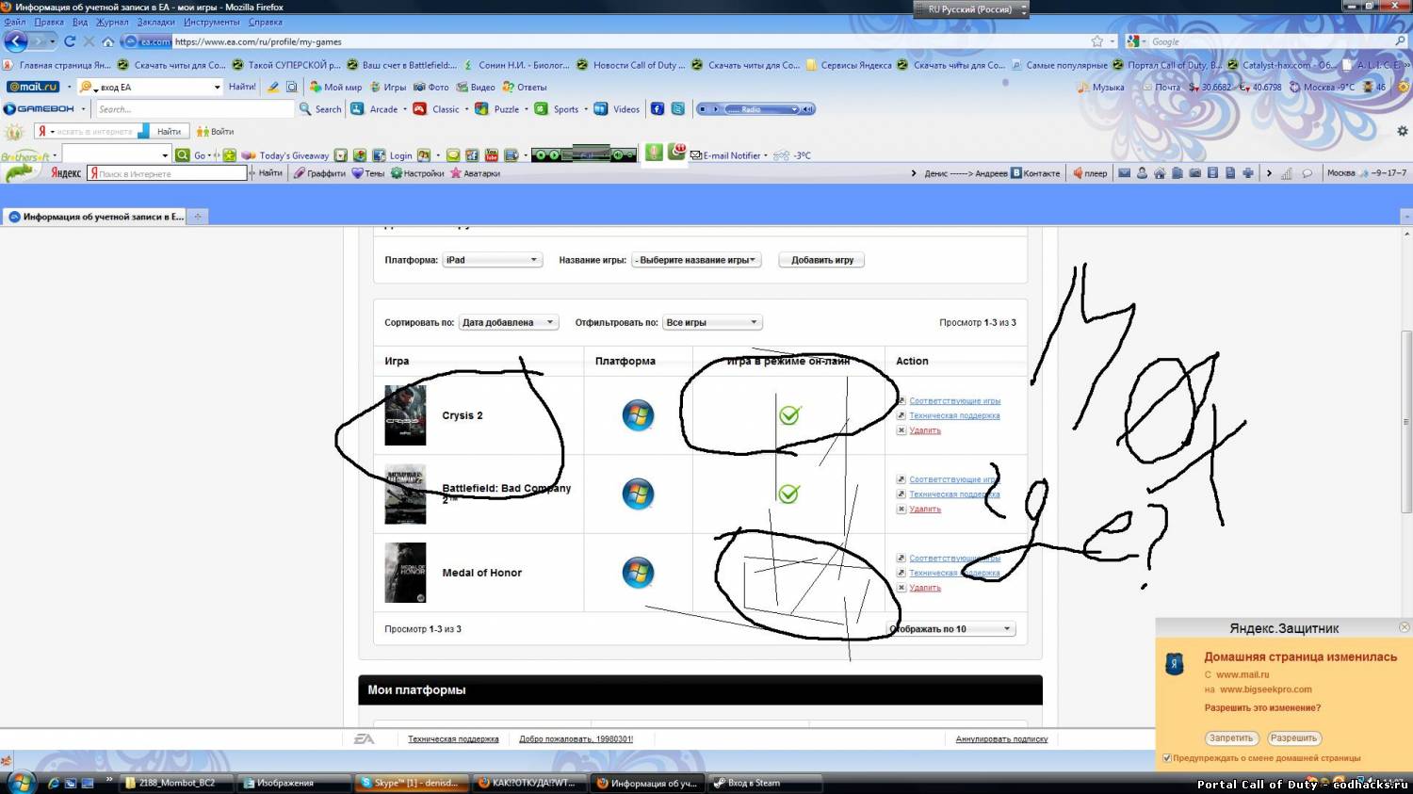Click Аннулировать подписку footer link
The width and height of the screenshot is (1413, 794).
[x=1001, y=739]
